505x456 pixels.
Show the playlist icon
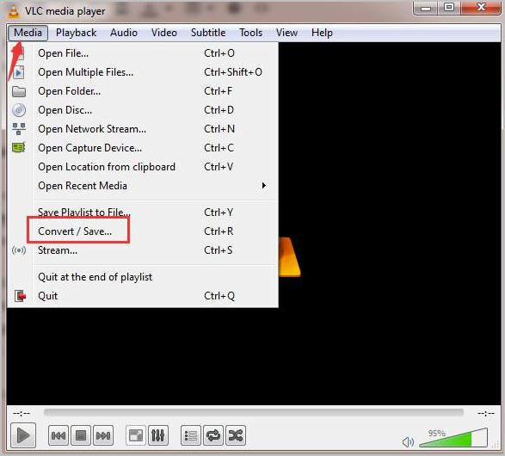[191, 435]
